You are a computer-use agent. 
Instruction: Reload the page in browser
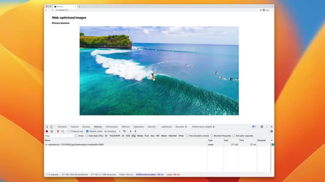pyautogui.click(x=52, y=10)
